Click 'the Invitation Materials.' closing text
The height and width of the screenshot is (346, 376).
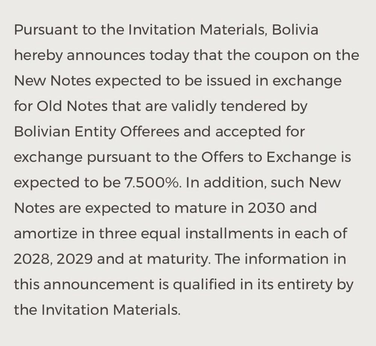(x=97, y=310)
